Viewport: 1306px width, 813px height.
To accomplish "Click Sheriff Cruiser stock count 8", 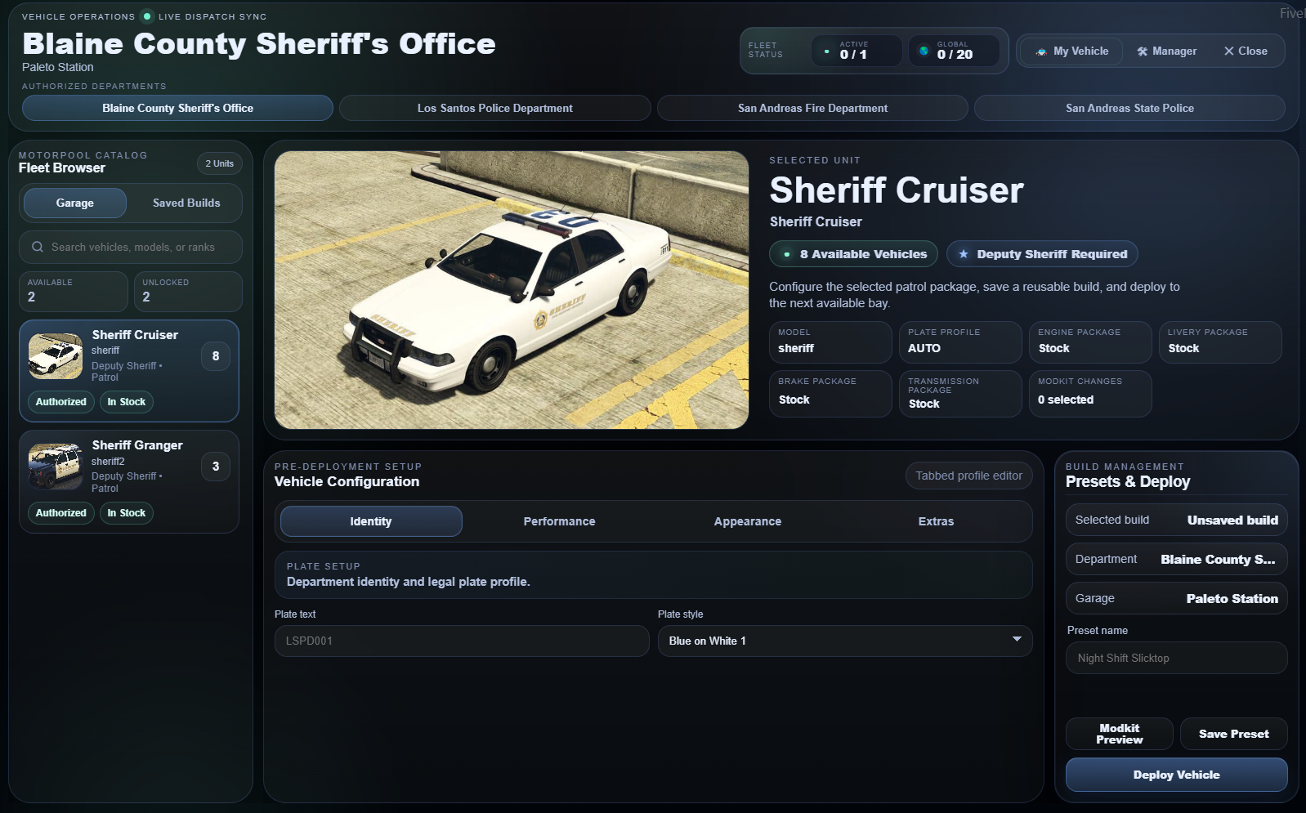I will (216, 355).
